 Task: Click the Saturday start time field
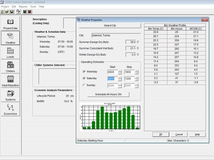click(113, 79)
